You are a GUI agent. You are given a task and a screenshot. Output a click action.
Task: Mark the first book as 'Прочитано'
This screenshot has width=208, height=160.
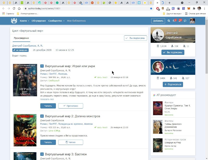tap(70, 106)
